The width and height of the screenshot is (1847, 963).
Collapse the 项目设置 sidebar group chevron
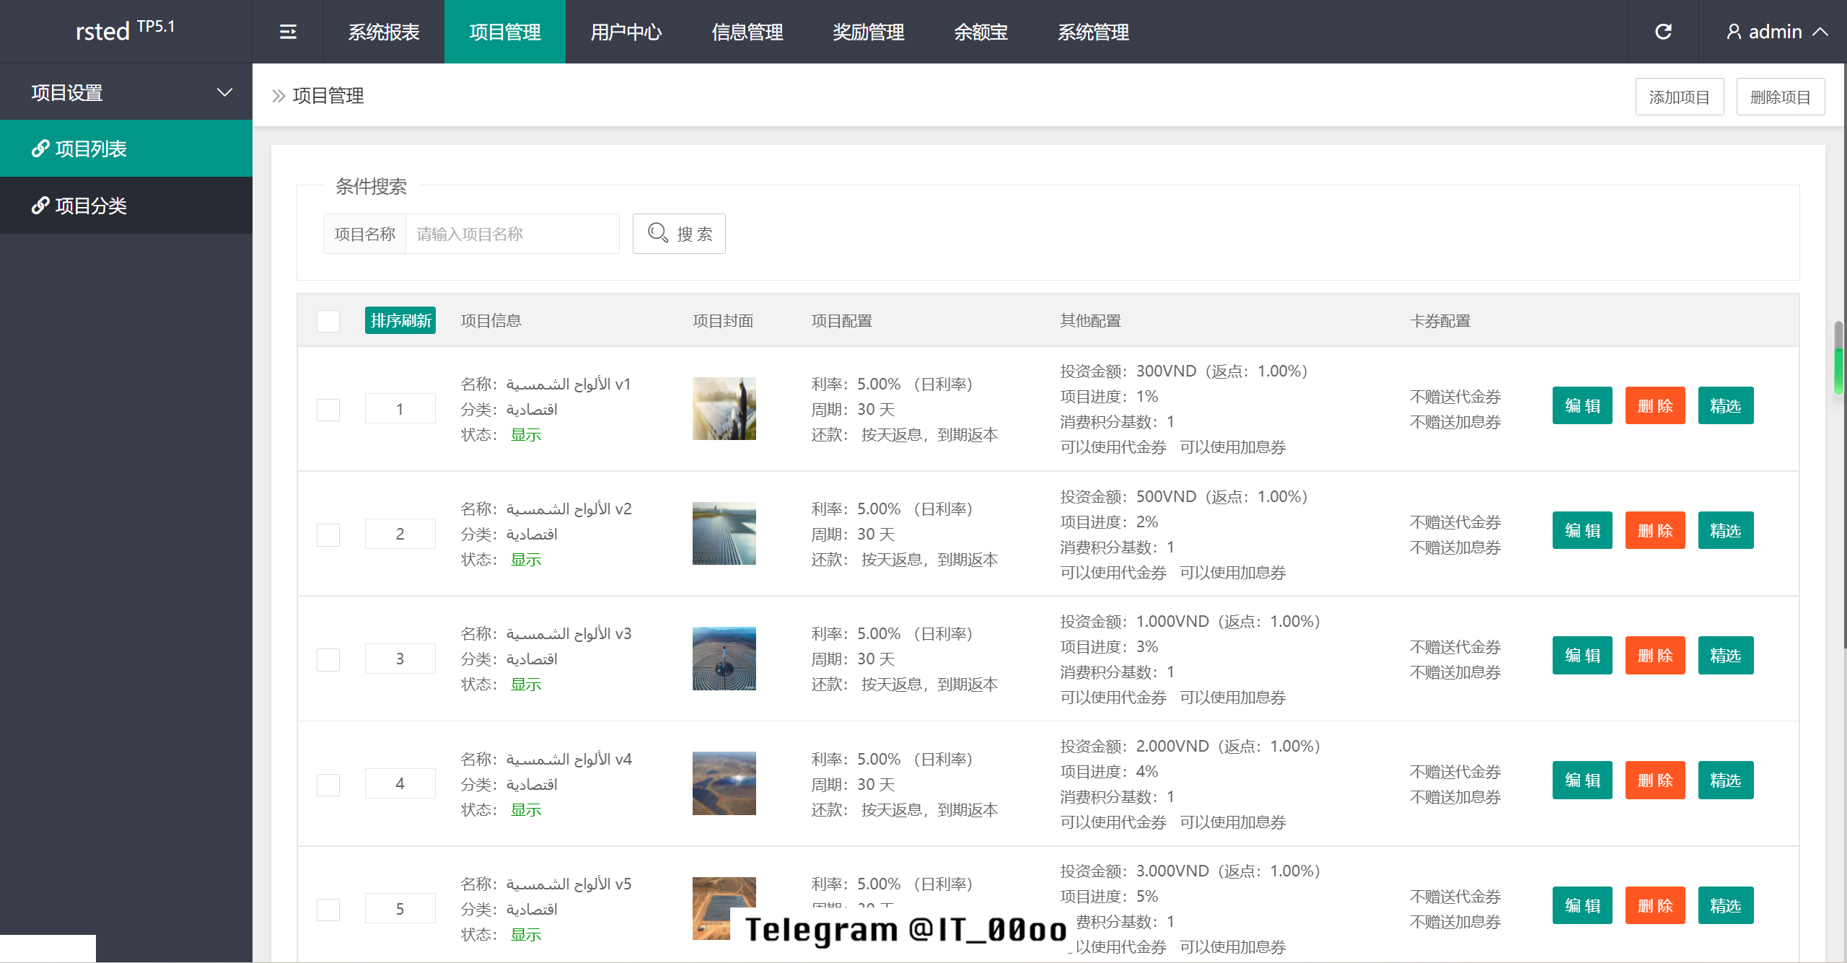tap(225, 92)
